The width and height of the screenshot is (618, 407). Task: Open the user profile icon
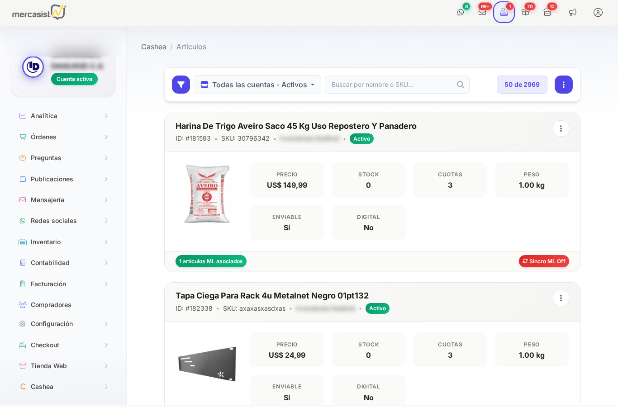coord(598,12)
